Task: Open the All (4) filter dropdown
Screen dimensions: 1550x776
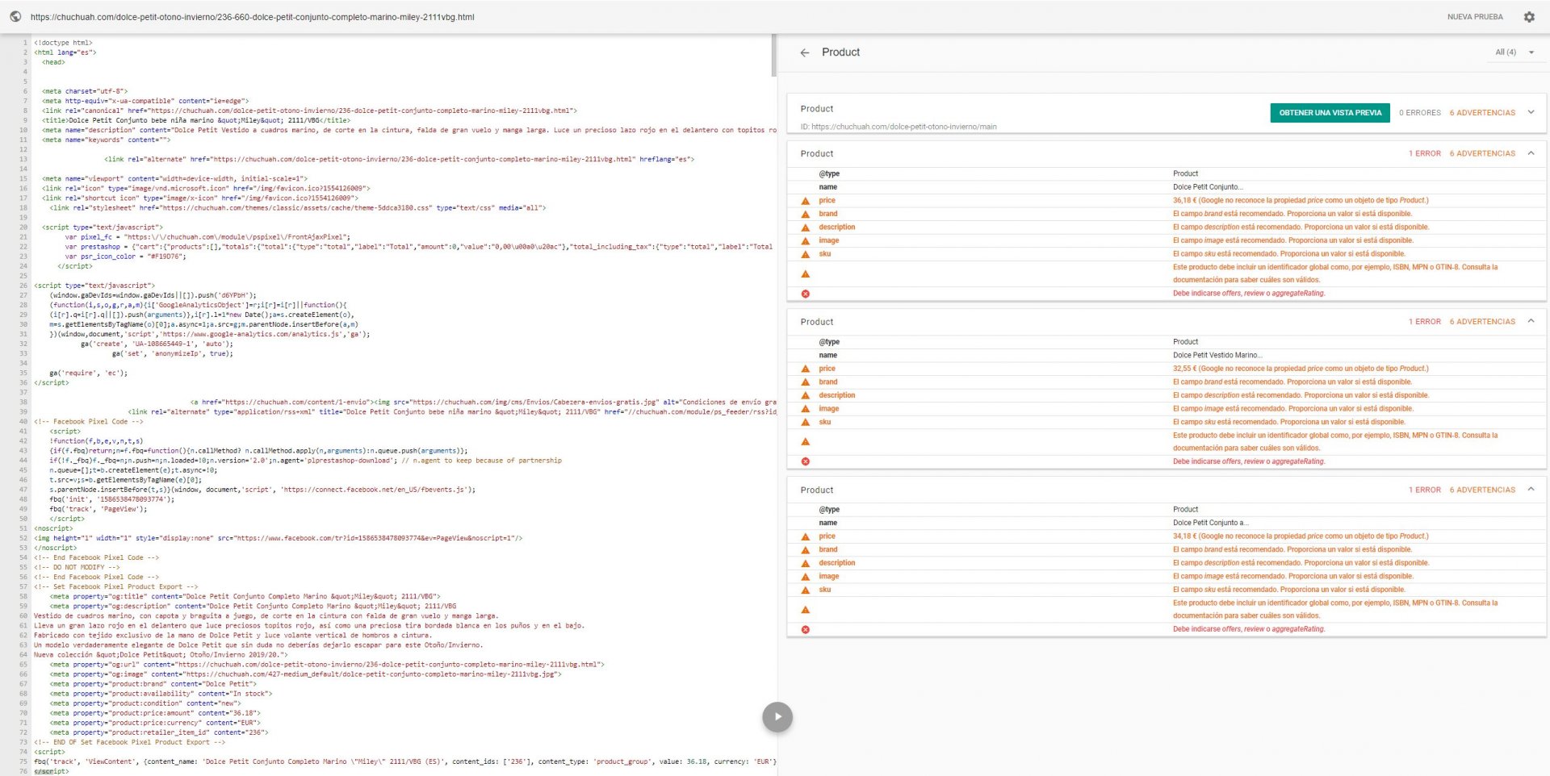Action: 1514,52
